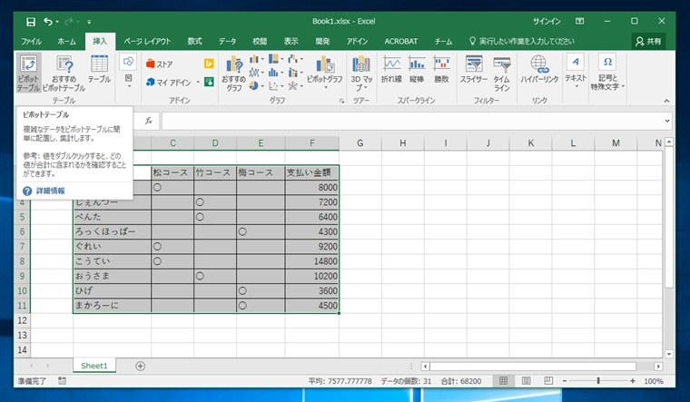
Task: Select the Sheet1 tab
Action: coord(94,366)
